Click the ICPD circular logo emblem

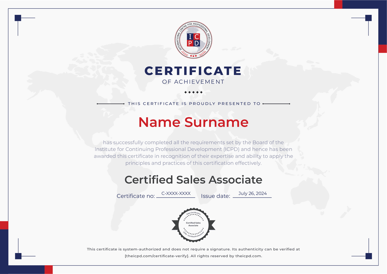click(x=193, y=40)
